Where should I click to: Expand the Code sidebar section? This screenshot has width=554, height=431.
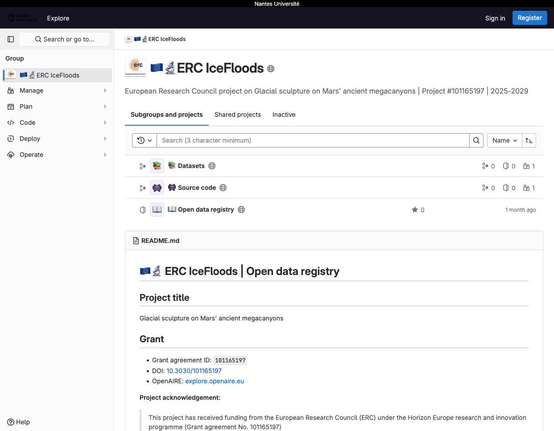click(57, 123)
